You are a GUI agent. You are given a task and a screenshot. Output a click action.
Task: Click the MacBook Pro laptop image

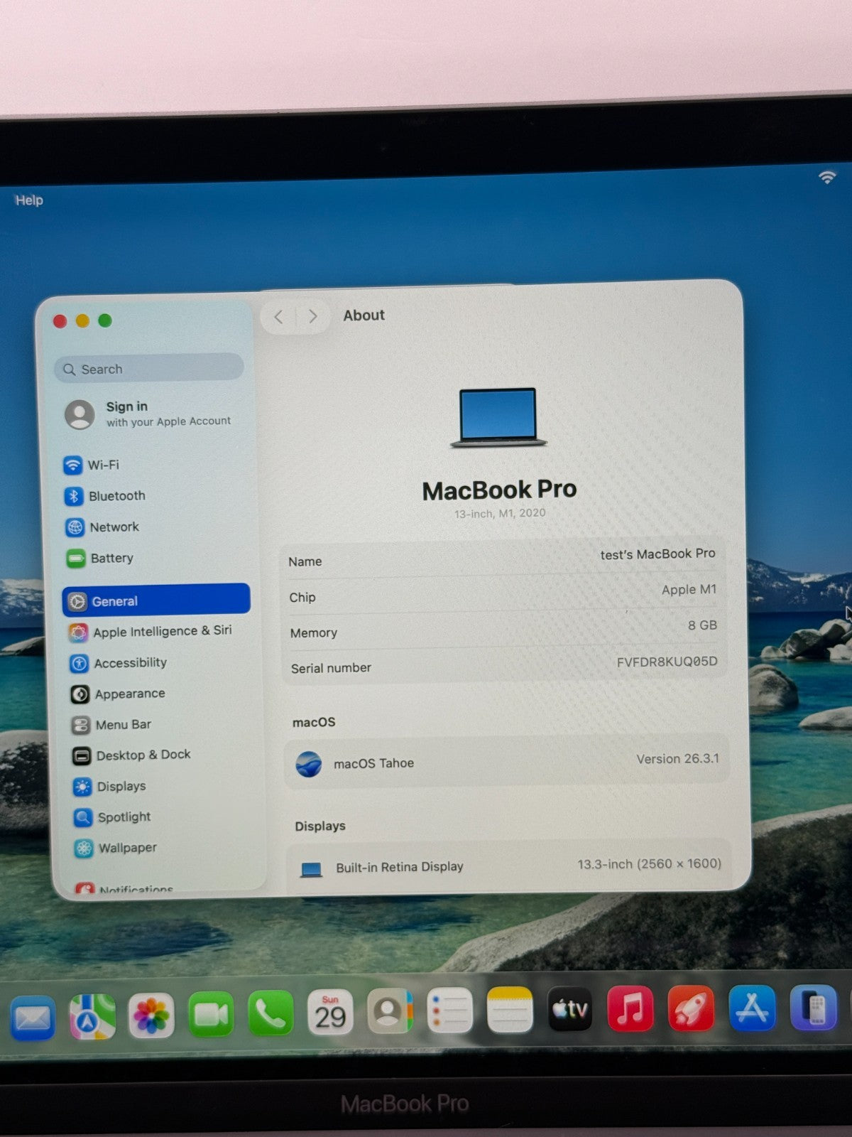[x=498, y=418]
